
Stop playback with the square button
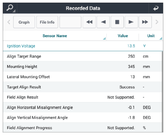117,22
